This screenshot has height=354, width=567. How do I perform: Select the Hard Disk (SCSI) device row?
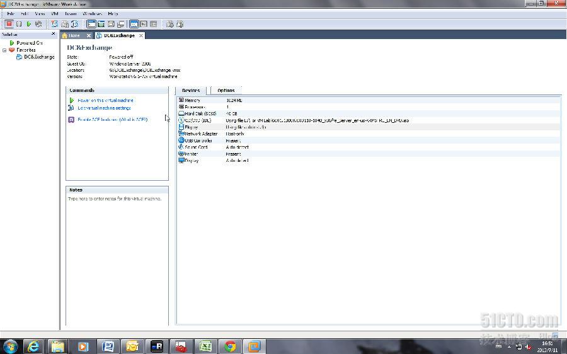[x=369, y=113]
